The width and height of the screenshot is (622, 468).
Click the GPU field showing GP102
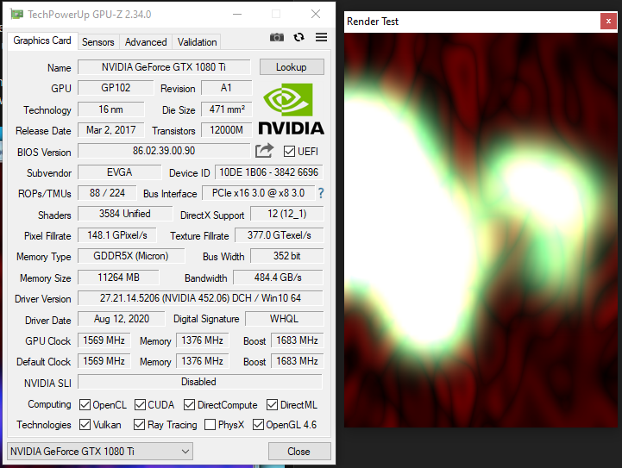[116, 88]
